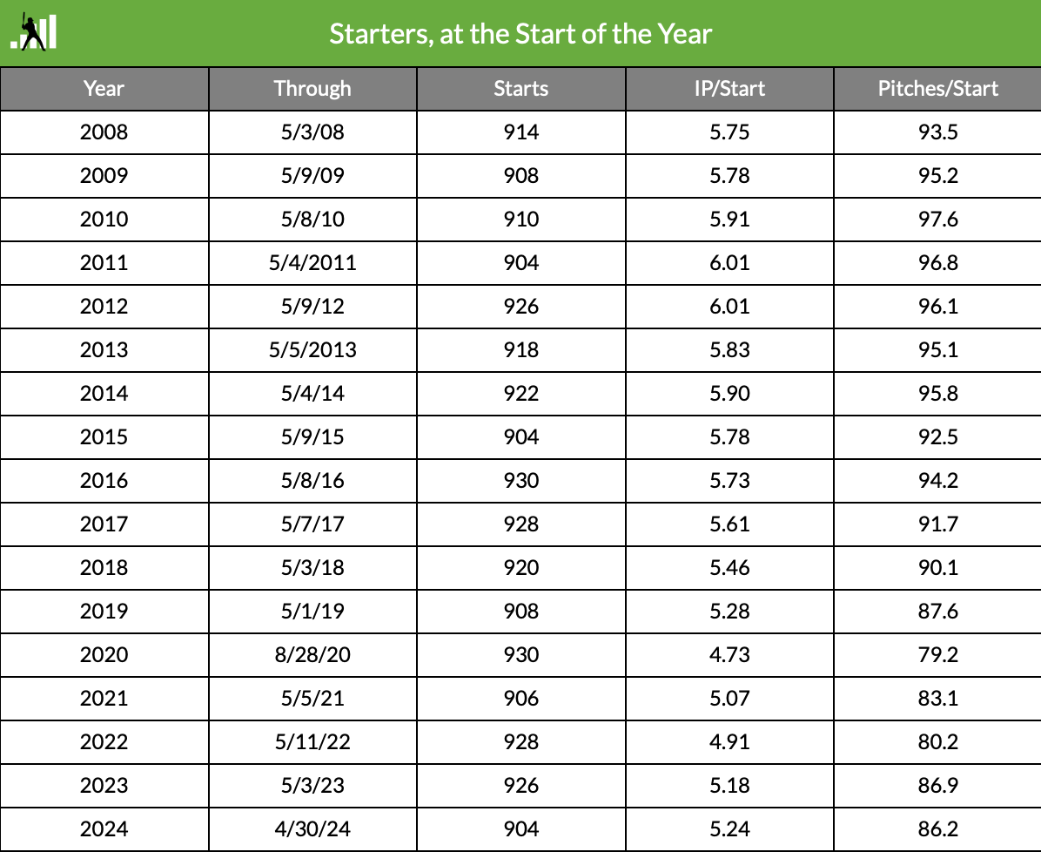Click the 4/30/24 date cell
This screenshot has width=1041, height=852.
312,828
